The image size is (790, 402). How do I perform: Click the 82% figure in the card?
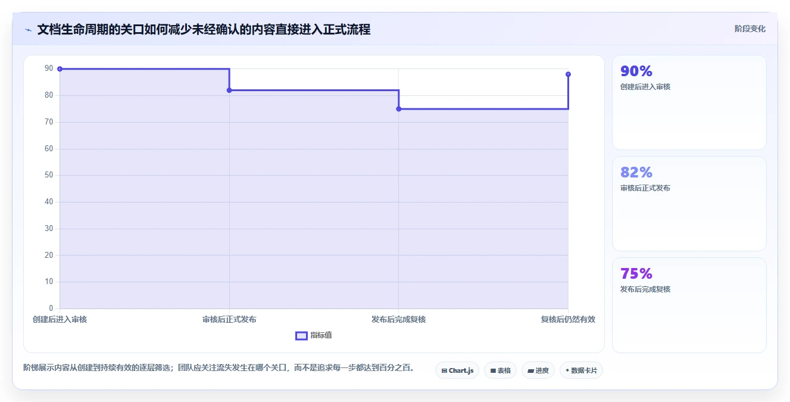(636, 172)
